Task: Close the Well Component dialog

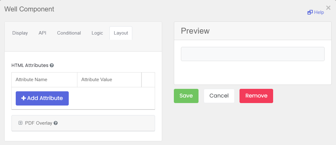Action: (328, 8)
